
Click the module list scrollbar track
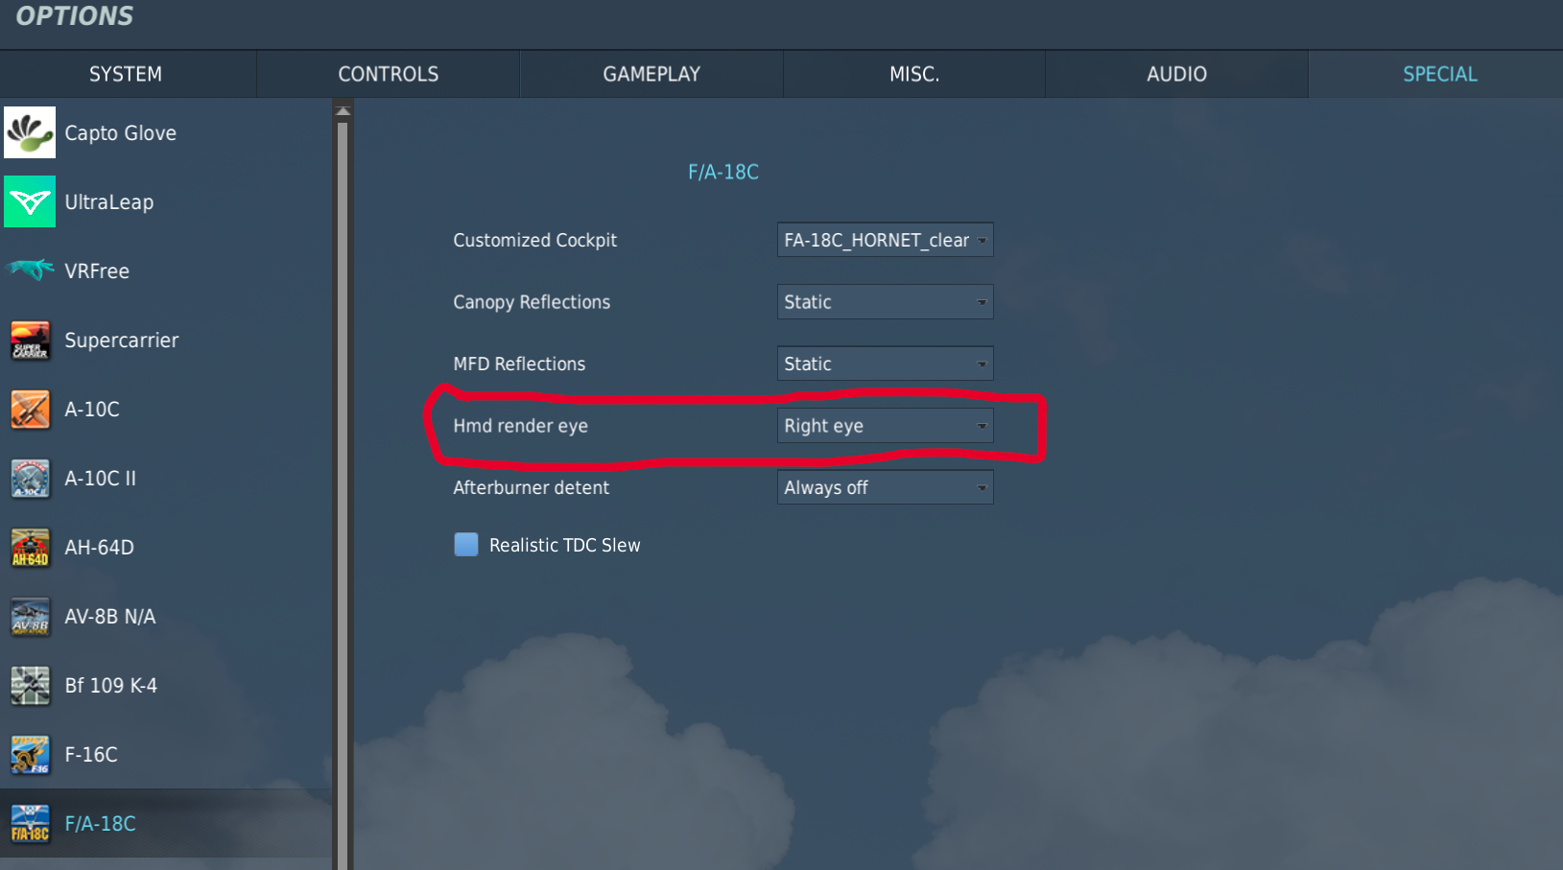point(343,494)
